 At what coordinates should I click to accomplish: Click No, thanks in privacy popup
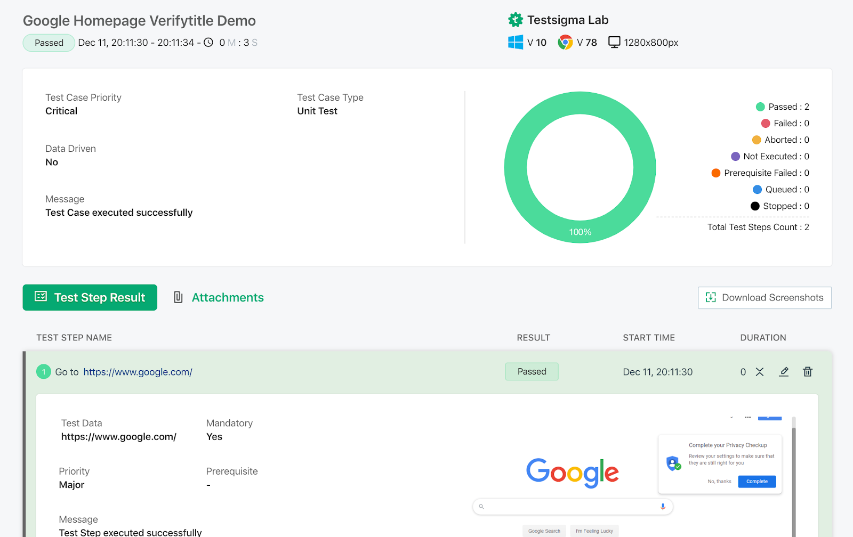point(719,482)
